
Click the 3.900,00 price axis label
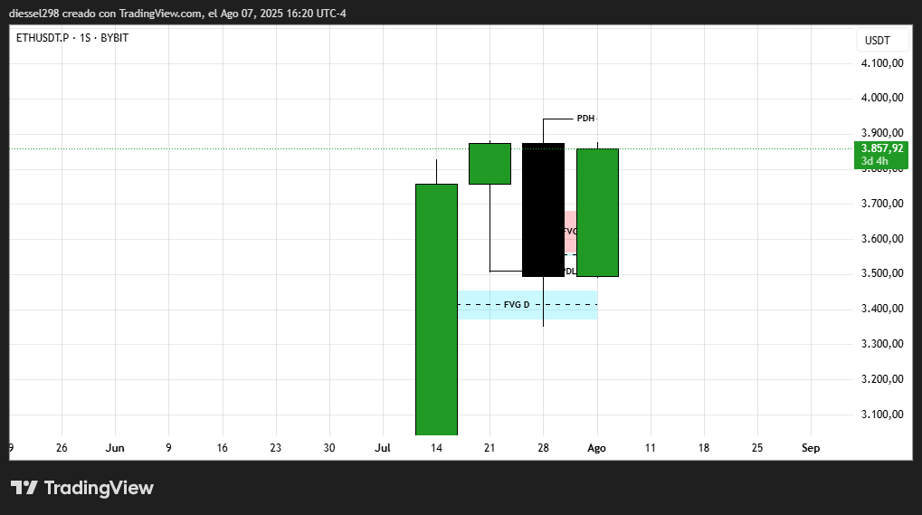click(882, 133)
